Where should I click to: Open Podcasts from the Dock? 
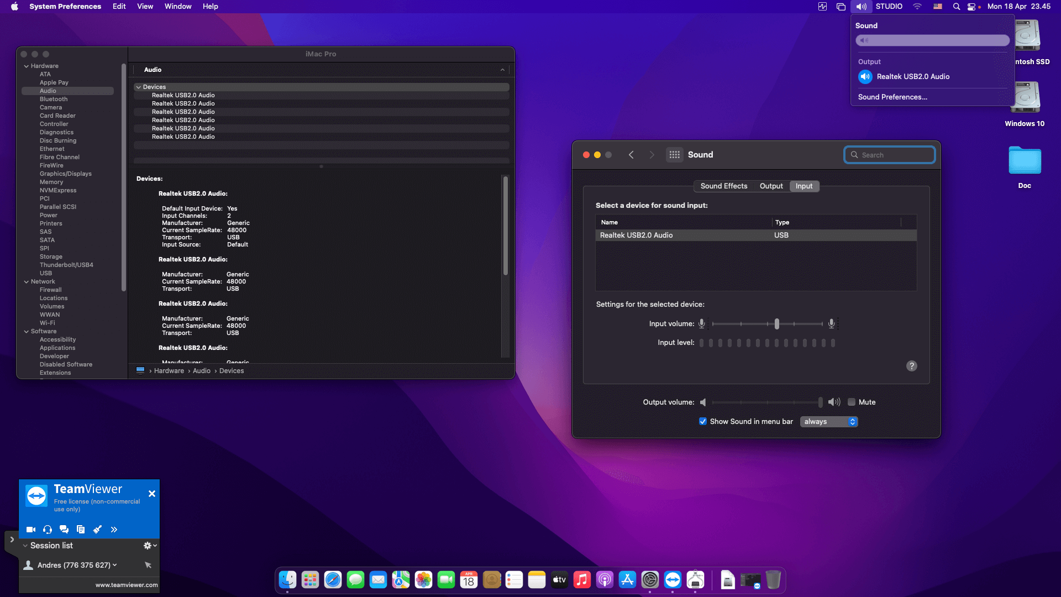tap(605, 580)
